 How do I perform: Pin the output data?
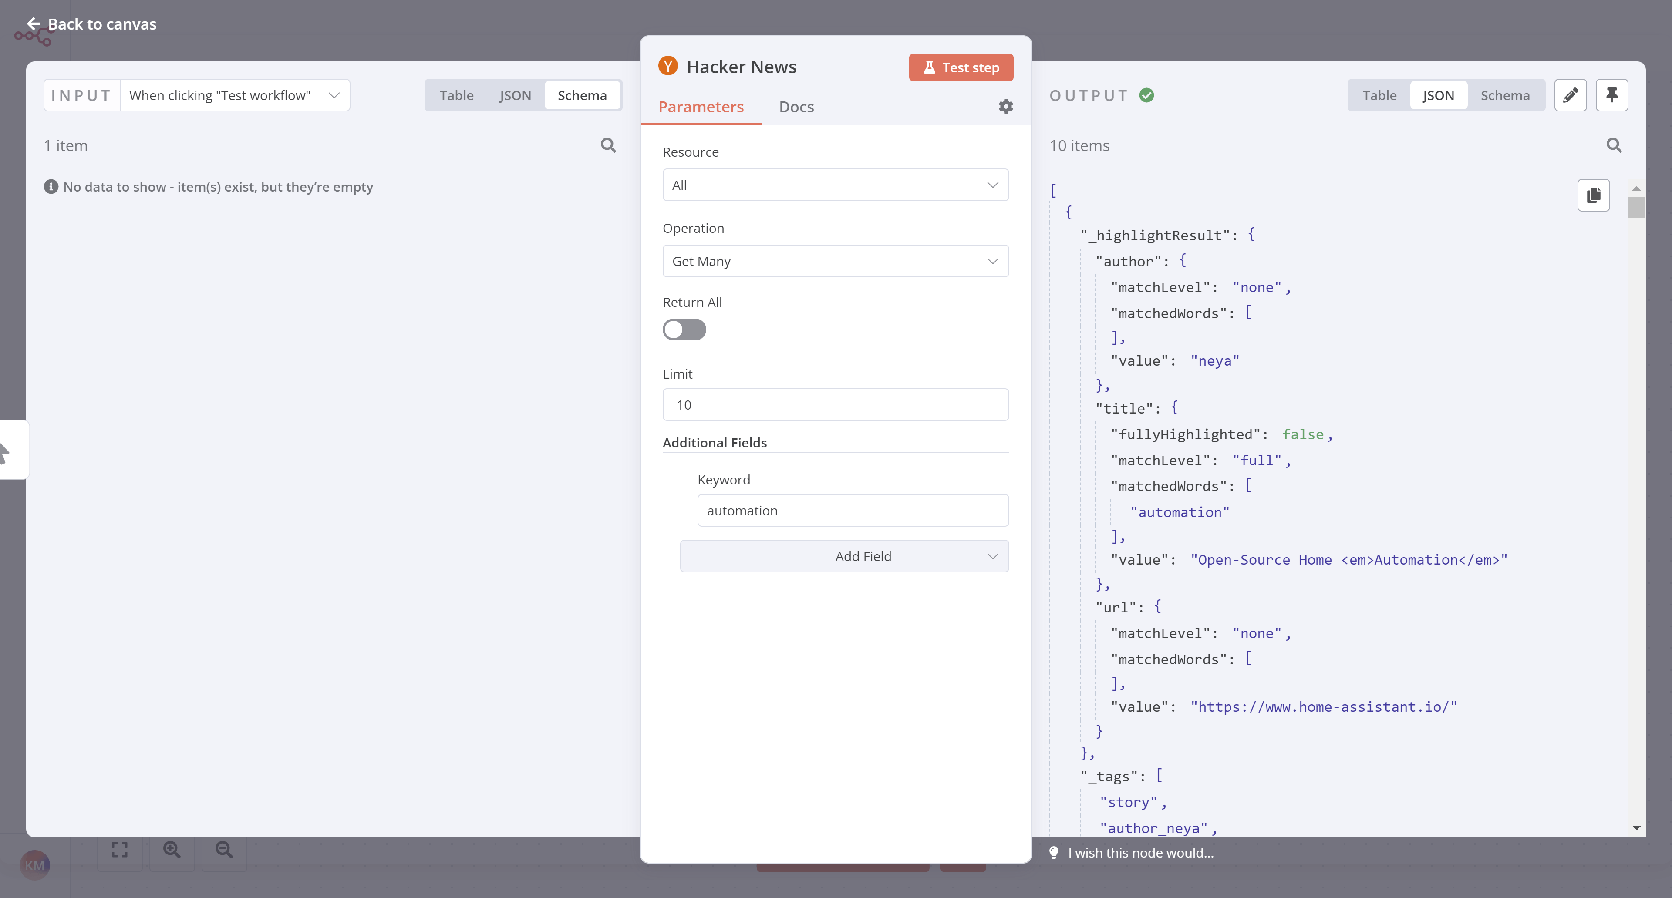(x=1612, y=95)
